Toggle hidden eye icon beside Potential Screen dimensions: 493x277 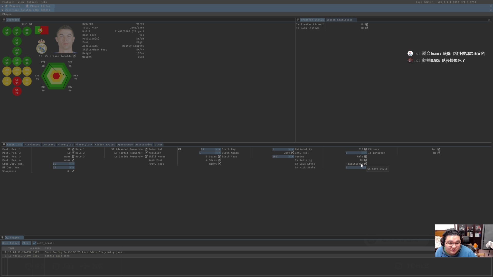pos(179,149)
